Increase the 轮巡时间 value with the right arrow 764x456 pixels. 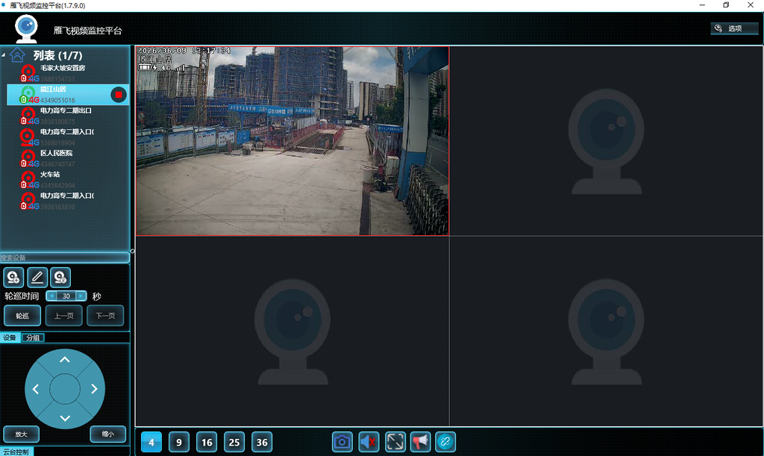click(x=81, y=296)
